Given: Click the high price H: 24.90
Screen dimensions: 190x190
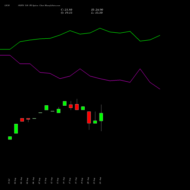Looking at the screenshot, I should pyautogui.click(x=97, y=10).
